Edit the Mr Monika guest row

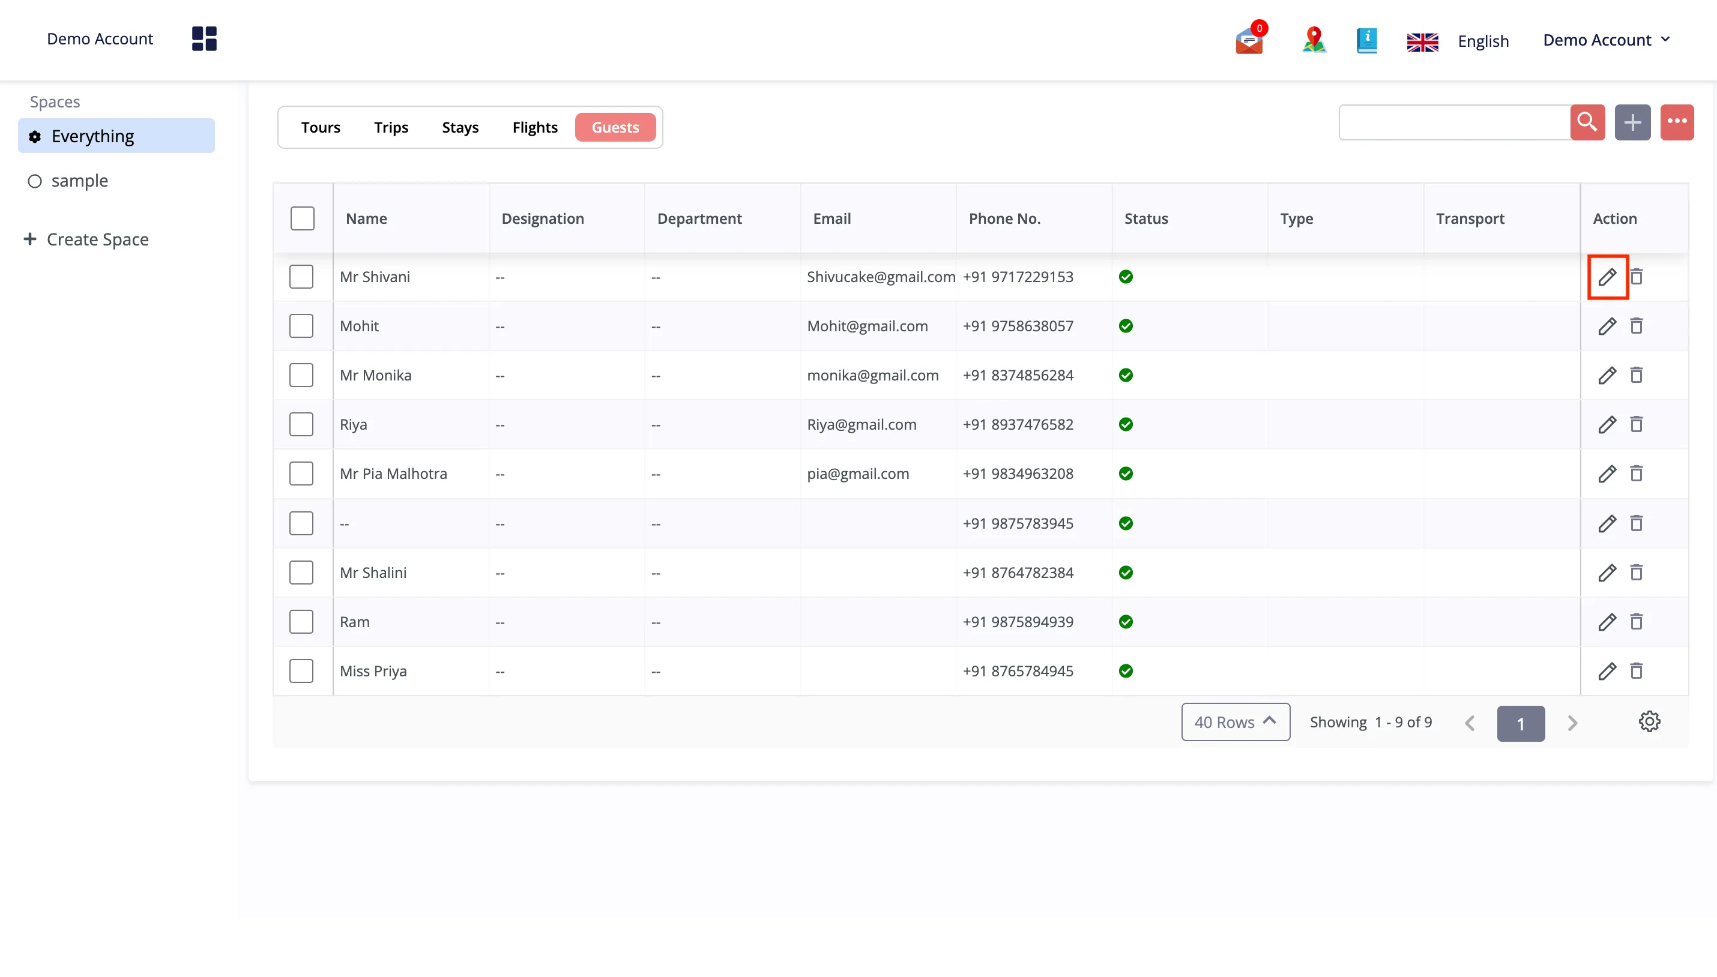[x=1607, y=375]
